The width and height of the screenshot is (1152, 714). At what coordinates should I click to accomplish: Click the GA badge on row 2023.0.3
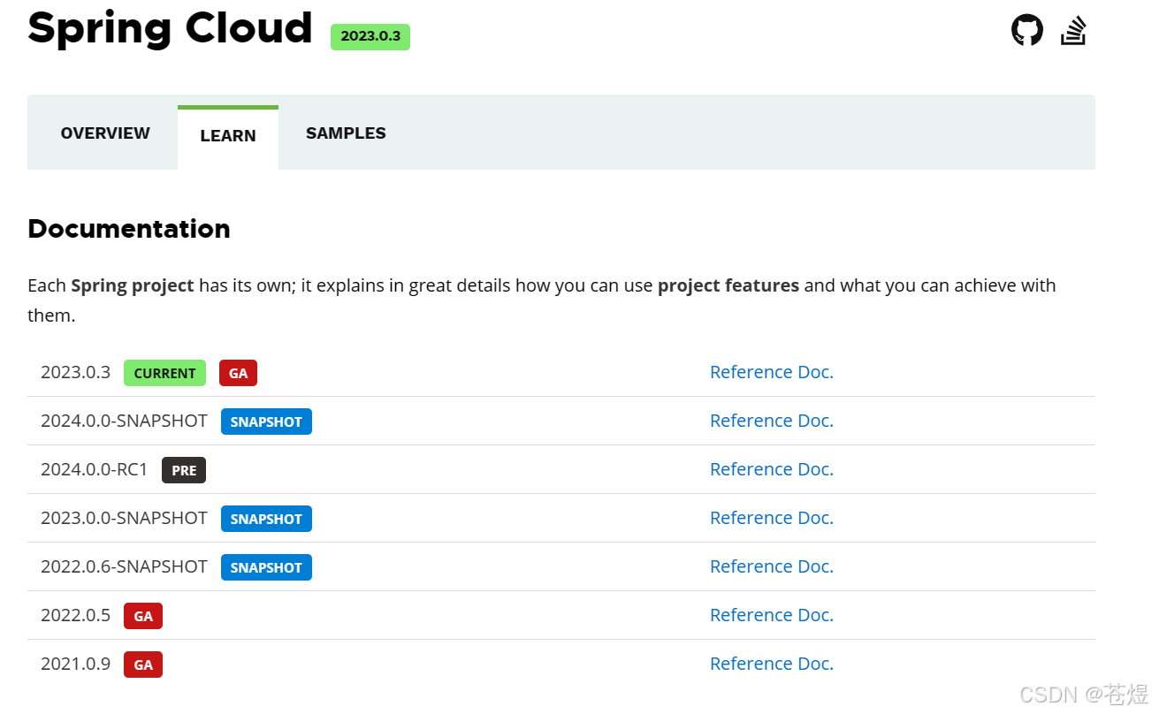click(237, 373)
